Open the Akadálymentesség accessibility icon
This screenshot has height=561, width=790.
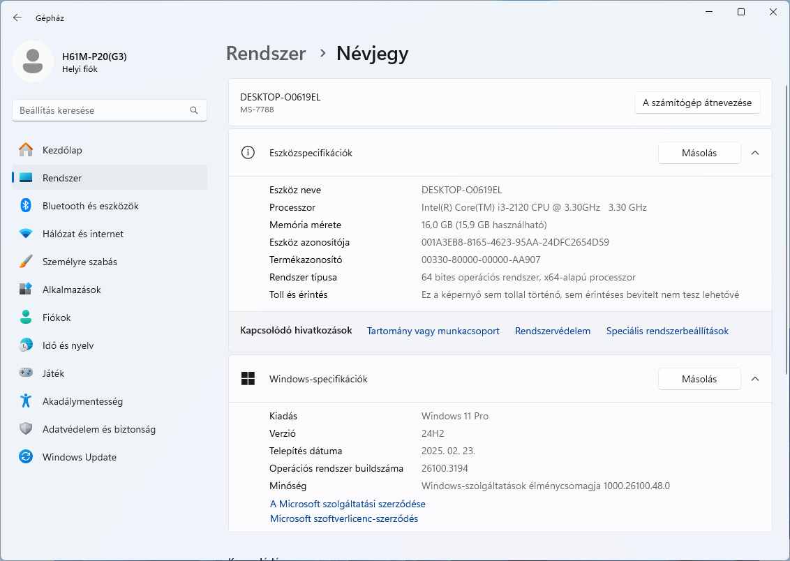[x=26, y=401]
